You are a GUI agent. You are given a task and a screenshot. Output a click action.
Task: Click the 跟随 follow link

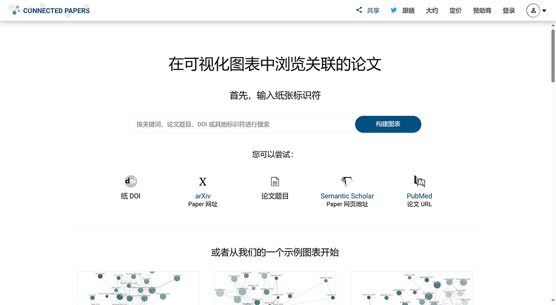click(410, 10)
